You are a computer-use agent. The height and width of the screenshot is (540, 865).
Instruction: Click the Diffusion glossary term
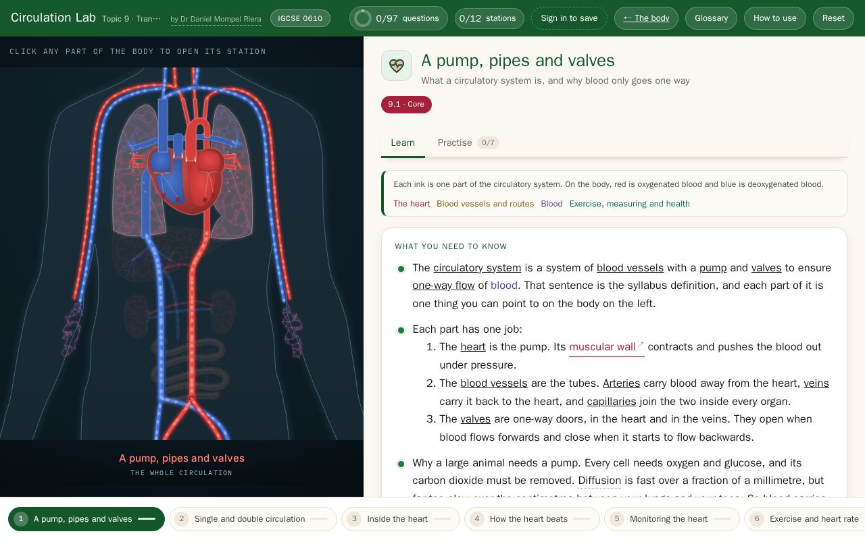(599, 481)
